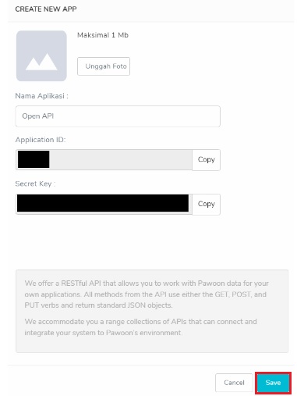Click the gray app photo thumbnail
Screen dimensions: 297x396
pos(41,55)
